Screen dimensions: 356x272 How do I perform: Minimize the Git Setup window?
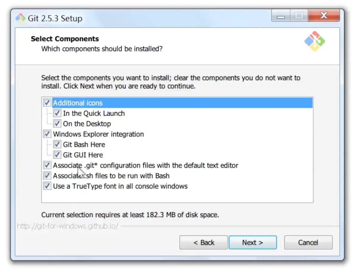point(281,16)
